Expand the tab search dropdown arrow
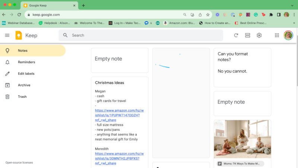 292,6
